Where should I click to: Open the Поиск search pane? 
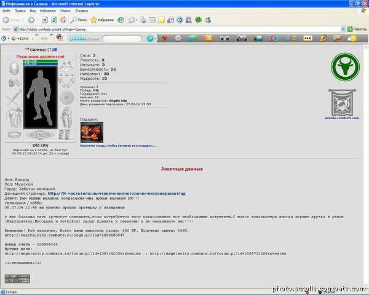pyautogui.click(x=79, y=20)
